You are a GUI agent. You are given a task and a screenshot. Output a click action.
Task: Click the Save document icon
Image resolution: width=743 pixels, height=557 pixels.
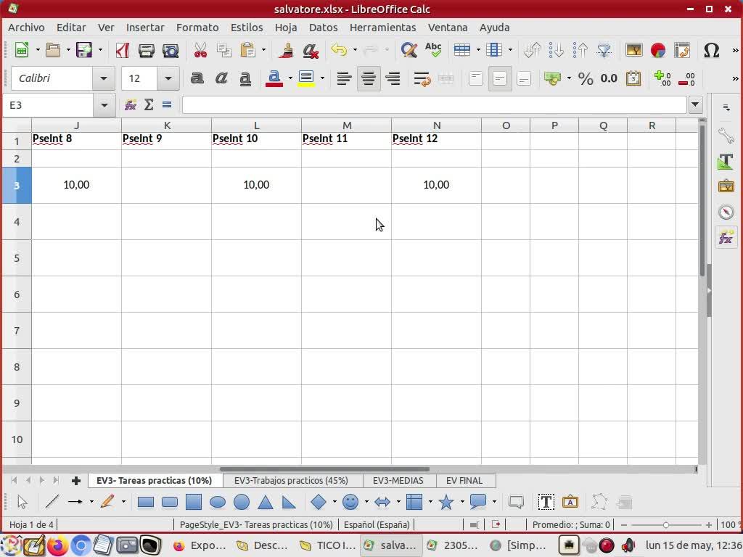pos(84,50)
